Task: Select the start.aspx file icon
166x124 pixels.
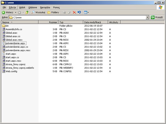Action: point(4,54)
